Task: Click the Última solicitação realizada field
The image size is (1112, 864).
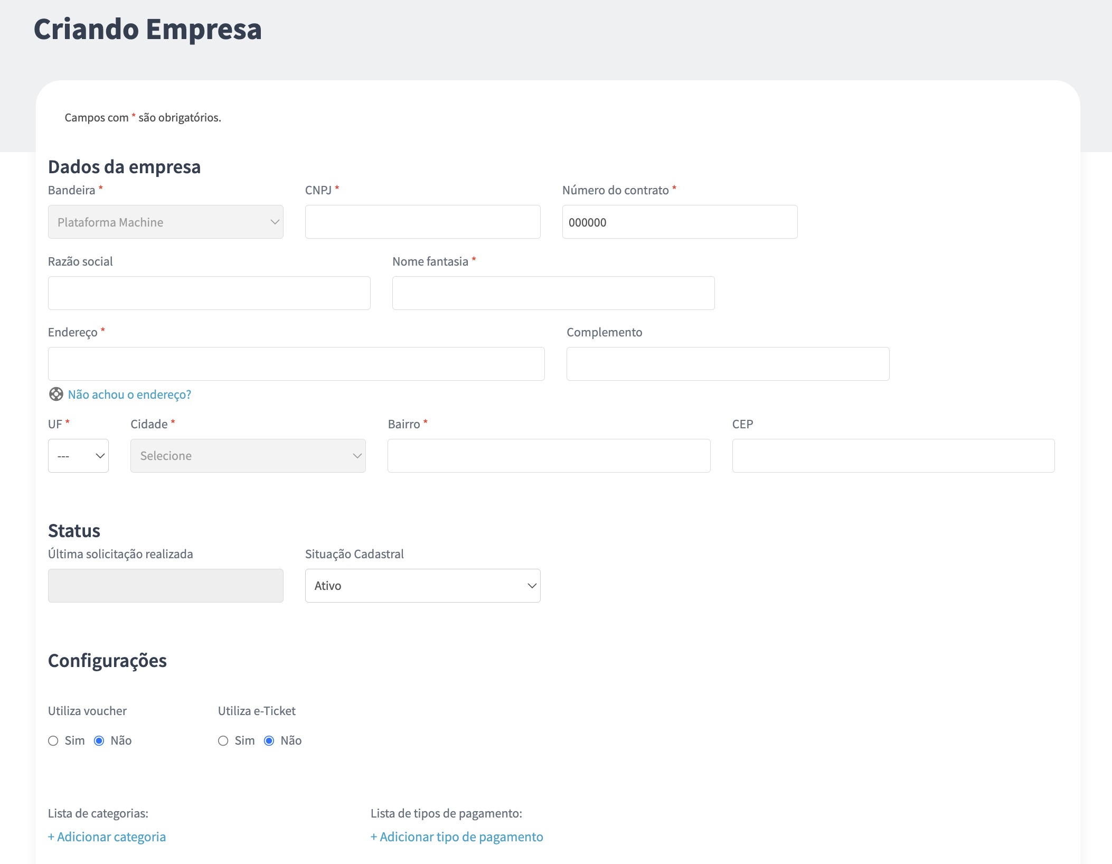Action: (x=166, y=586)
